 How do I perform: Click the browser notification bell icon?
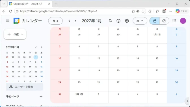coord(143,11)
